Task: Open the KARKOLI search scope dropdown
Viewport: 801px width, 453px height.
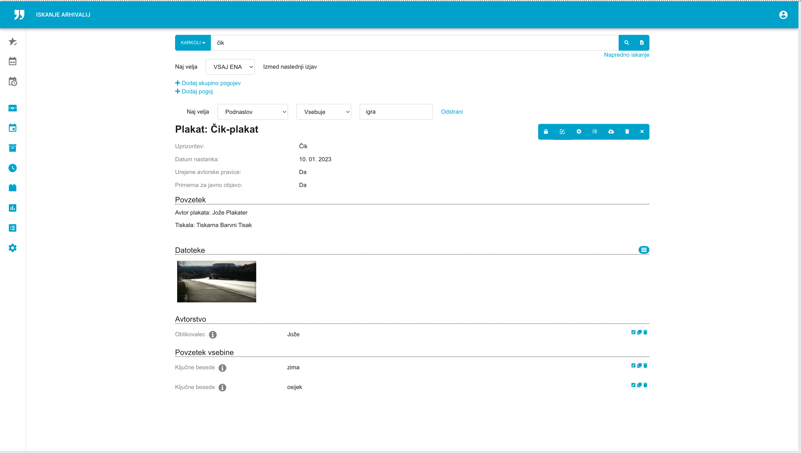Action: click(x=193, y=43)
